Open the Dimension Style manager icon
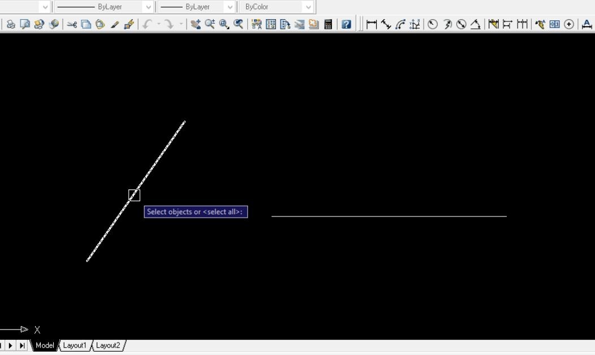Viewport: 595px width, 355px height. [587, 24]
